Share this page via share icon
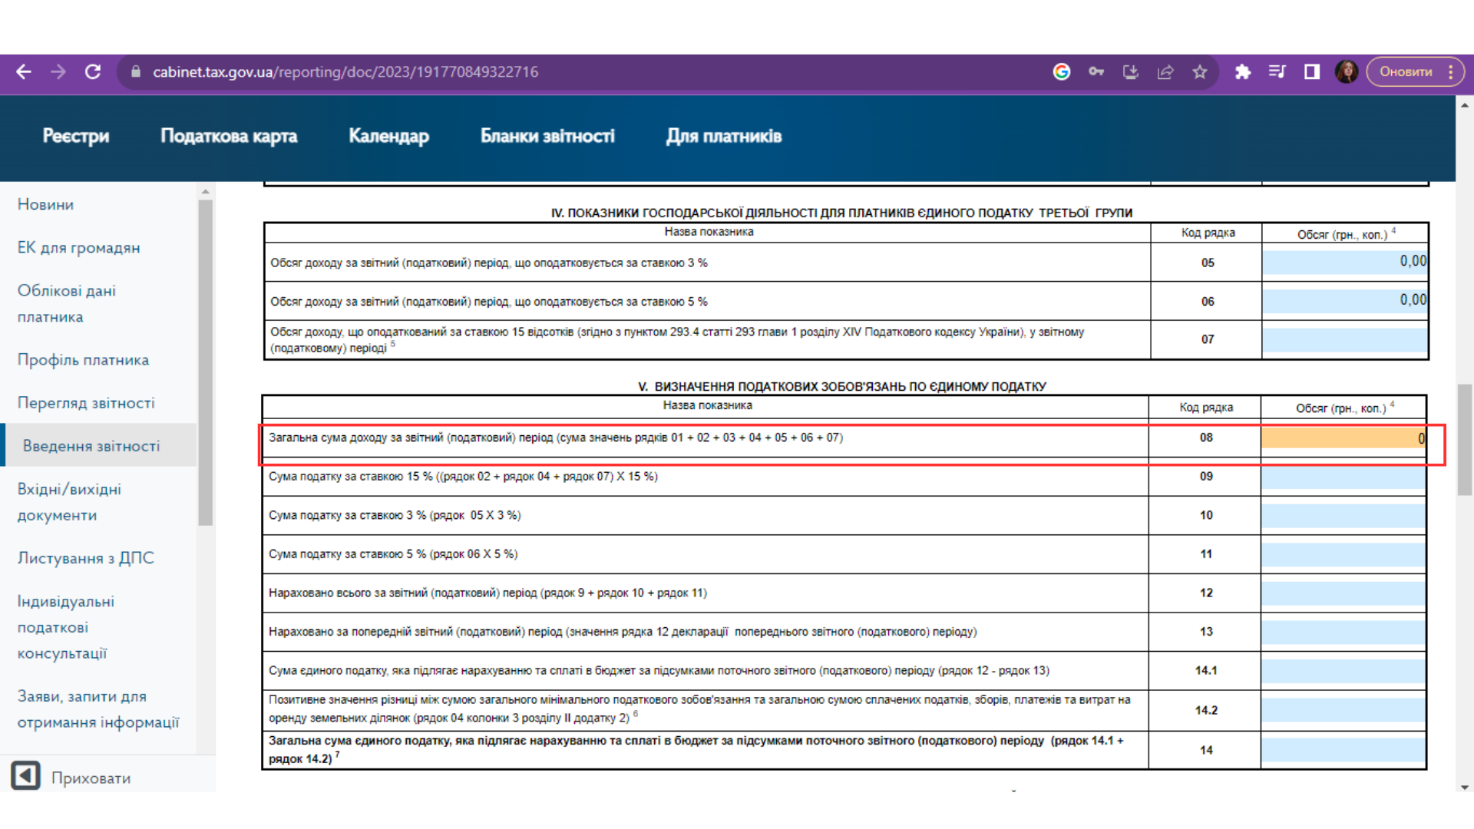The height and width of the screenshot is (829, 1474). [x=1165, y=72]
